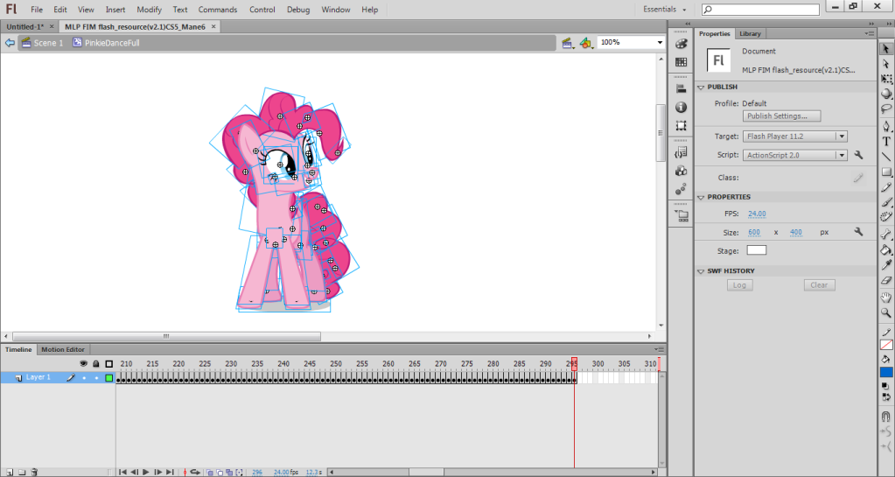
Task: Toggle show/hide all layers eye icon
Action: [83, 364]
